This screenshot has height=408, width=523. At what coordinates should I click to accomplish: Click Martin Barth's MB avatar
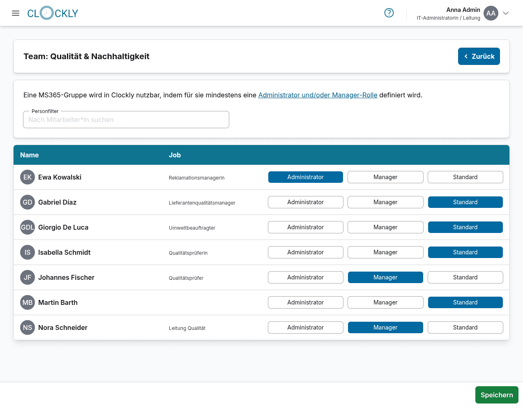28,302
